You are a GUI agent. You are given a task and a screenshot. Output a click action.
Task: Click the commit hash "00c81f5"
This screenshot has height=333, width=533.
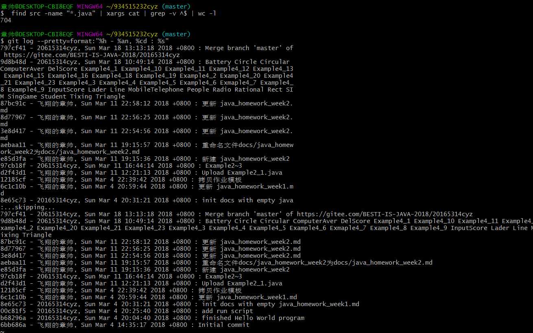point(13,311)
